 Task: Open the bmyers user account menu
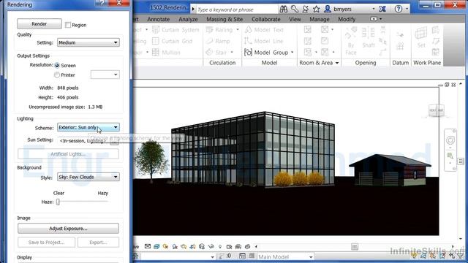350,9
